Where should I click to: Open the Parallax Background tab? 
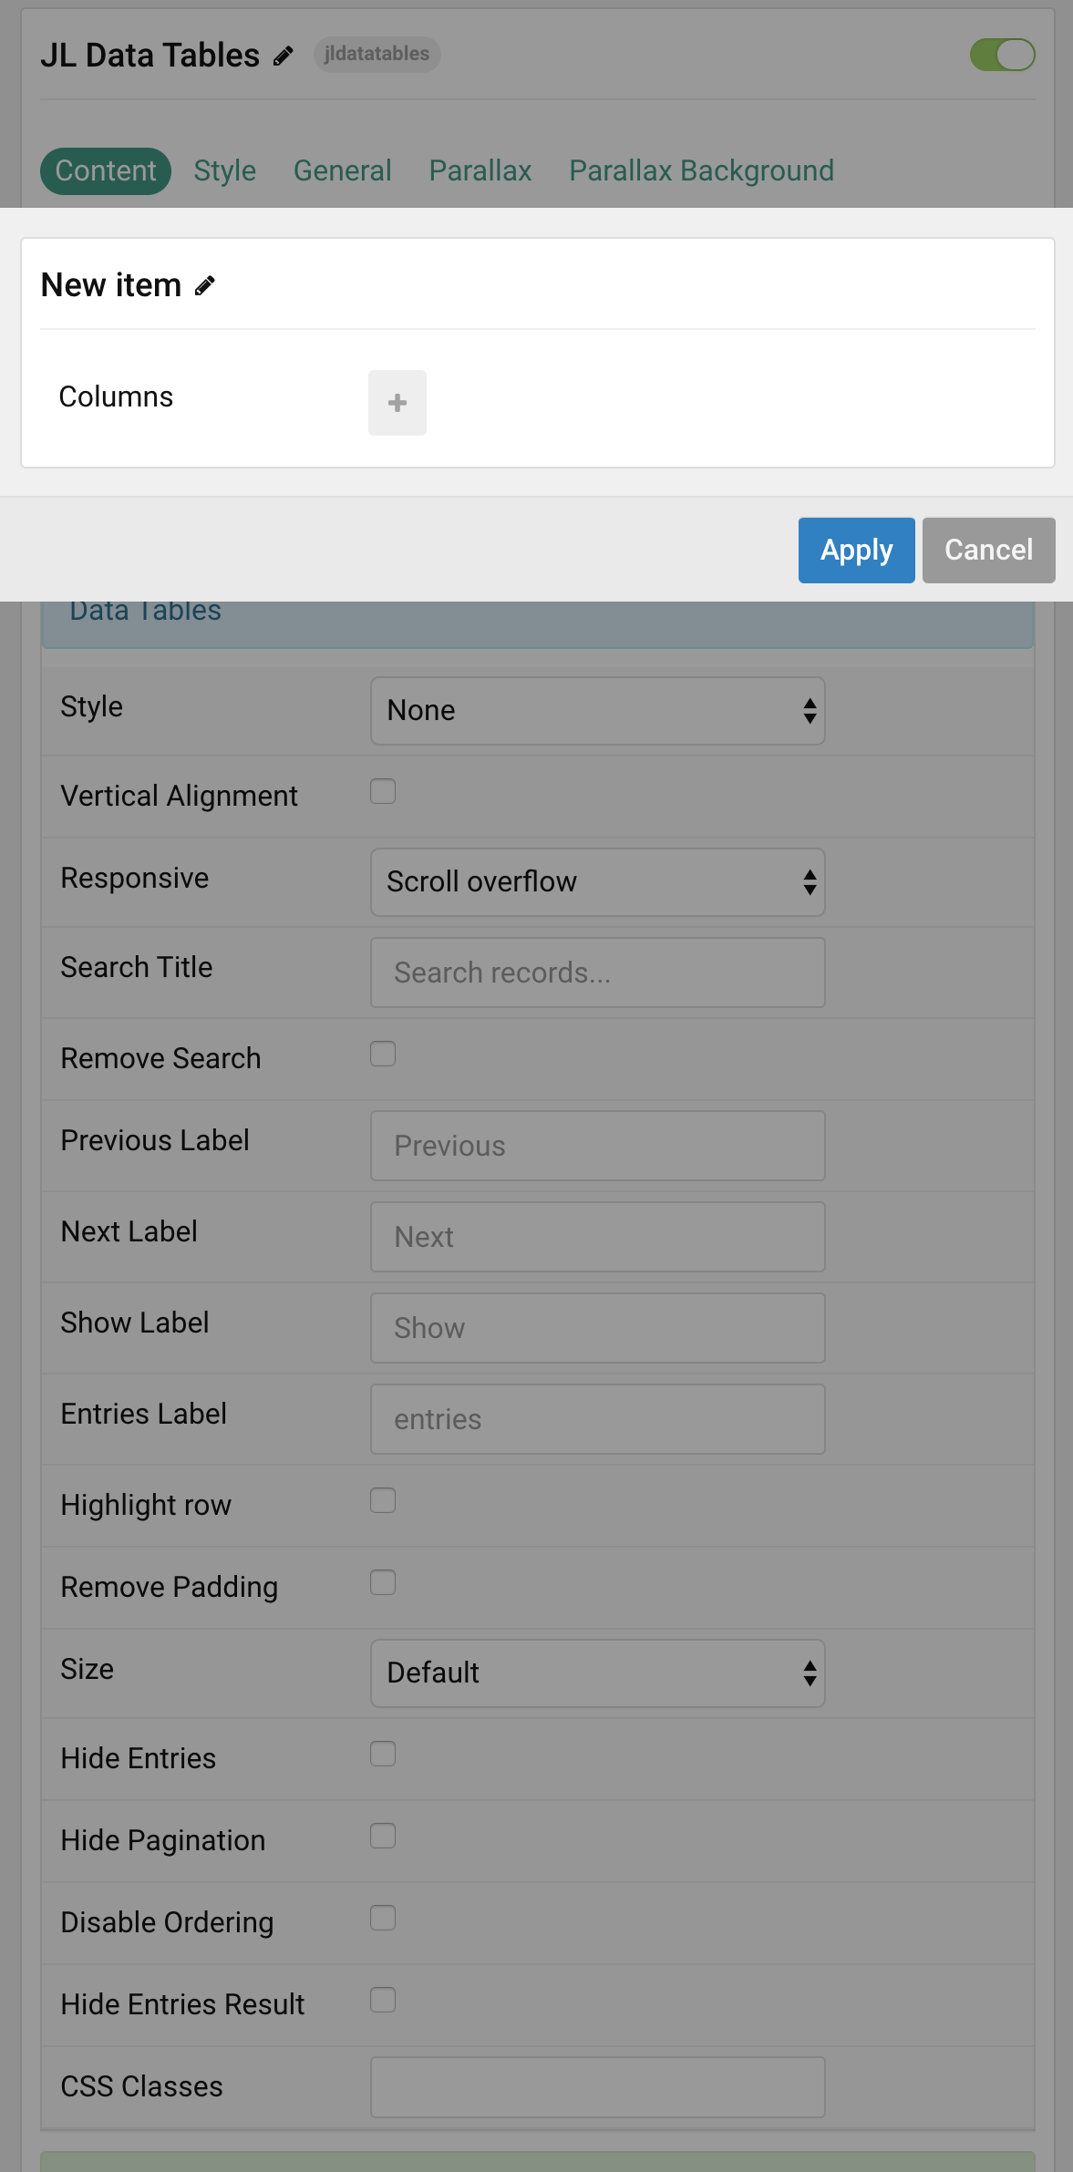pos(701,170)
